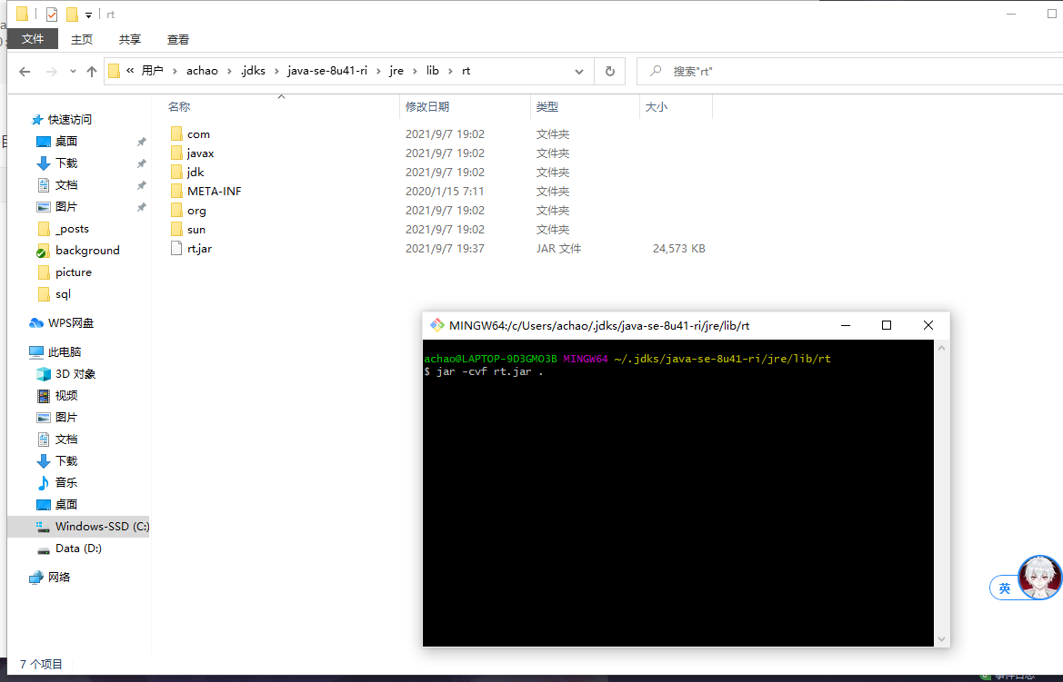The height and width of the screenshot is (682, 1063).
Task: Click the input method avatar icon
Action: [x=1038, y=578]
